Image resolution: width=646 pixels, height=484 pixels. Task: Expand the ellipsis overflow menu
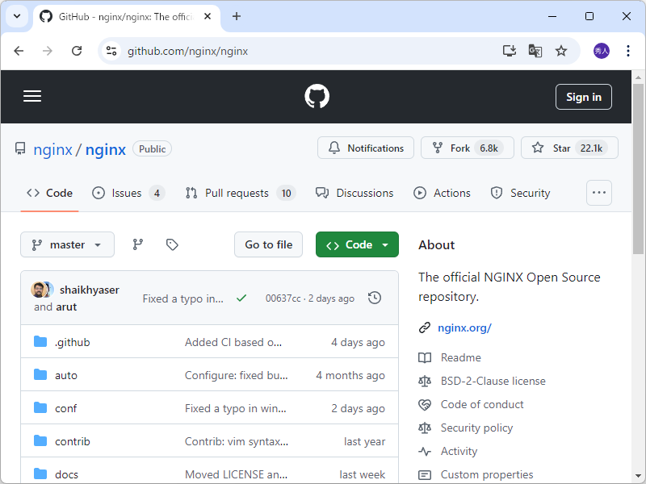click(598, 193)
